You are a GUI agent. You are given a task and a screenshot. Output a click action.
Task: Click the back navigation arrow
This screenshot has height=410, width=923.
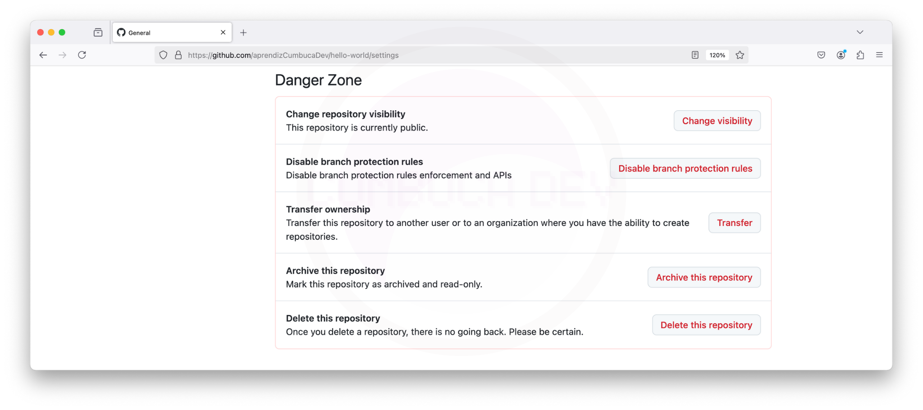[x=43, y=55]
